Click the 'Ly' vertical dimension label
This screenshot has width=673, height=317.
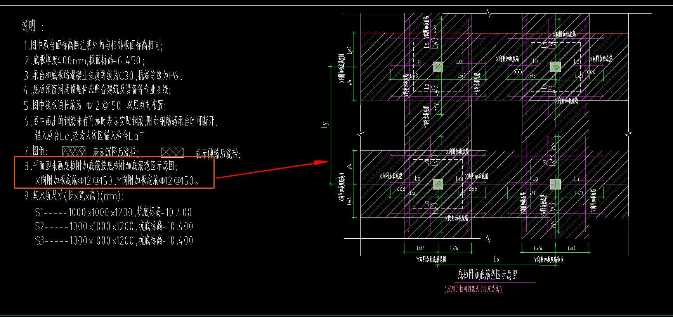click(x=325, y=125)
